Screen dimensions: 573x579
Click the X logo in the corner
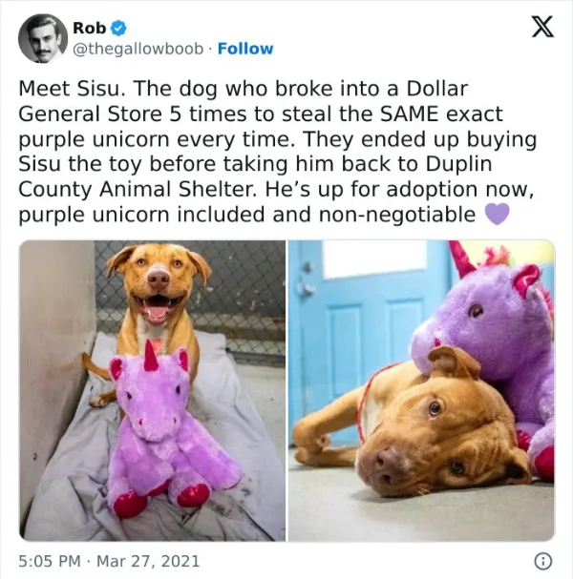(x=542, y=27)
